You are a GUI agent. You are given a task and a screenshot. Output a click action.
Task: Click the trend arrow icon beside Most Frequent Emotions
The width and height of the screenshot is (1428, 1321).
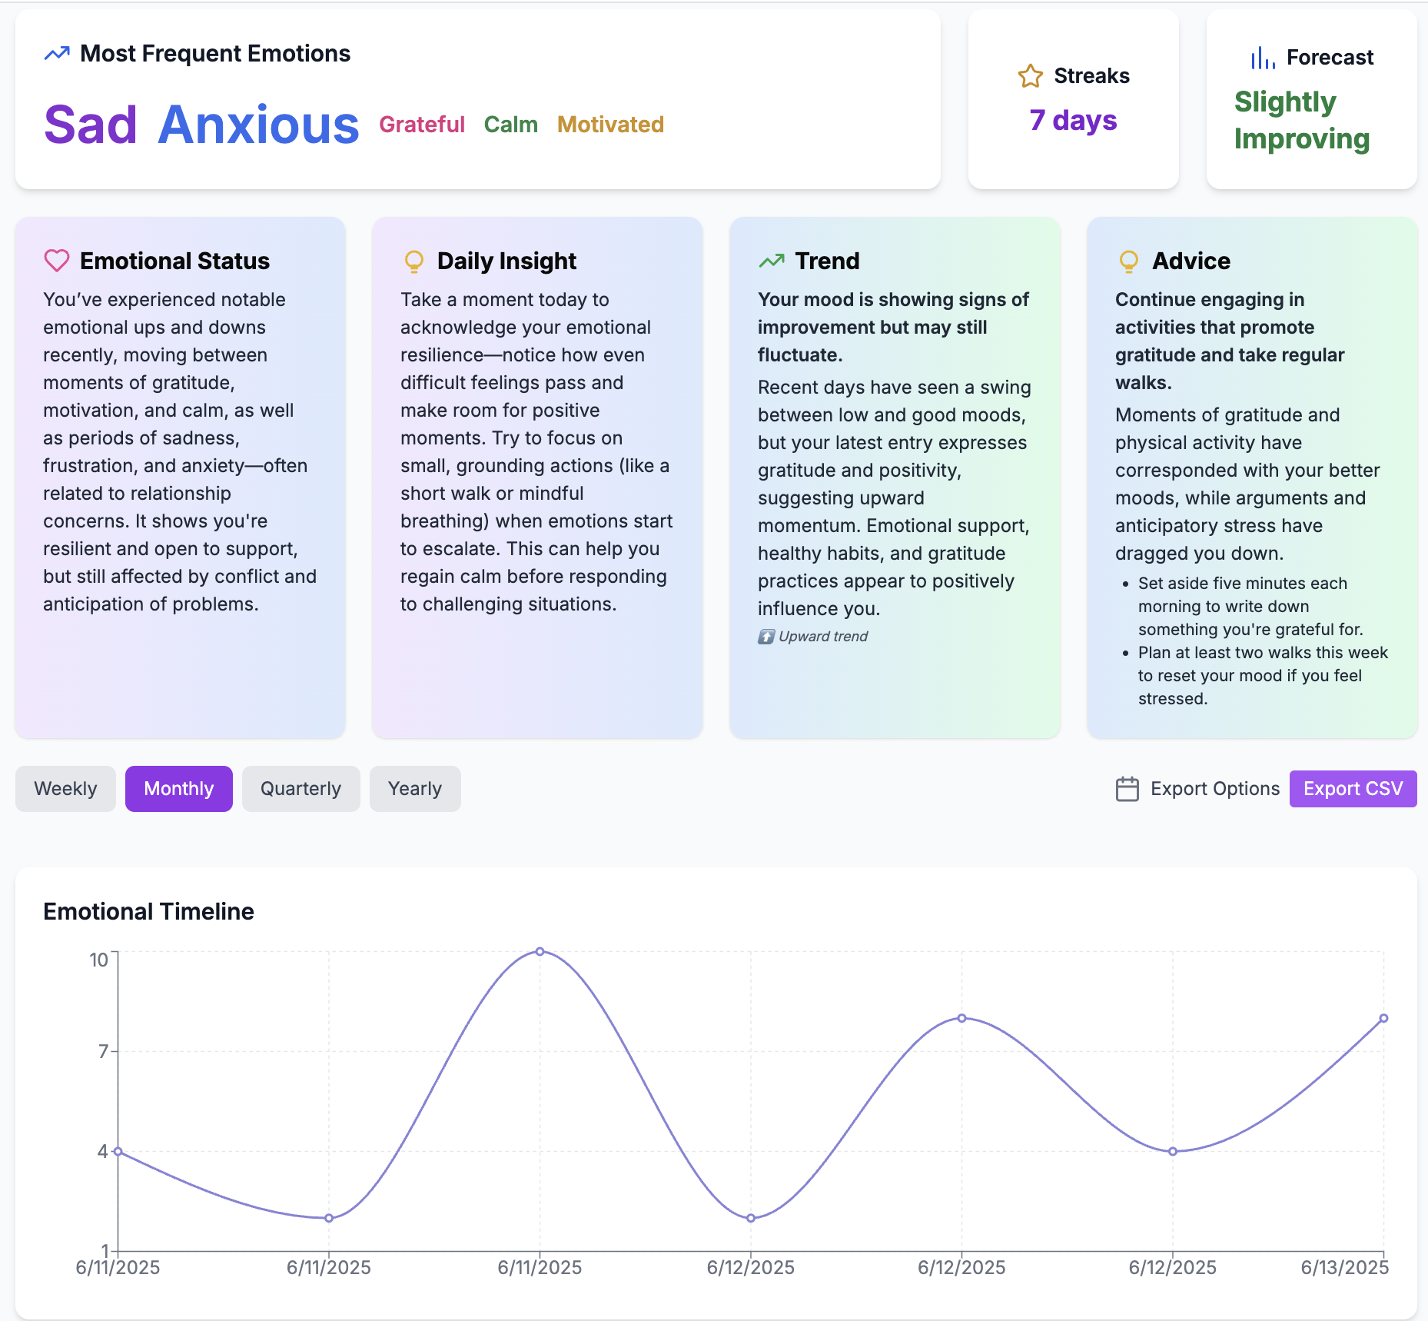[57, 54]
